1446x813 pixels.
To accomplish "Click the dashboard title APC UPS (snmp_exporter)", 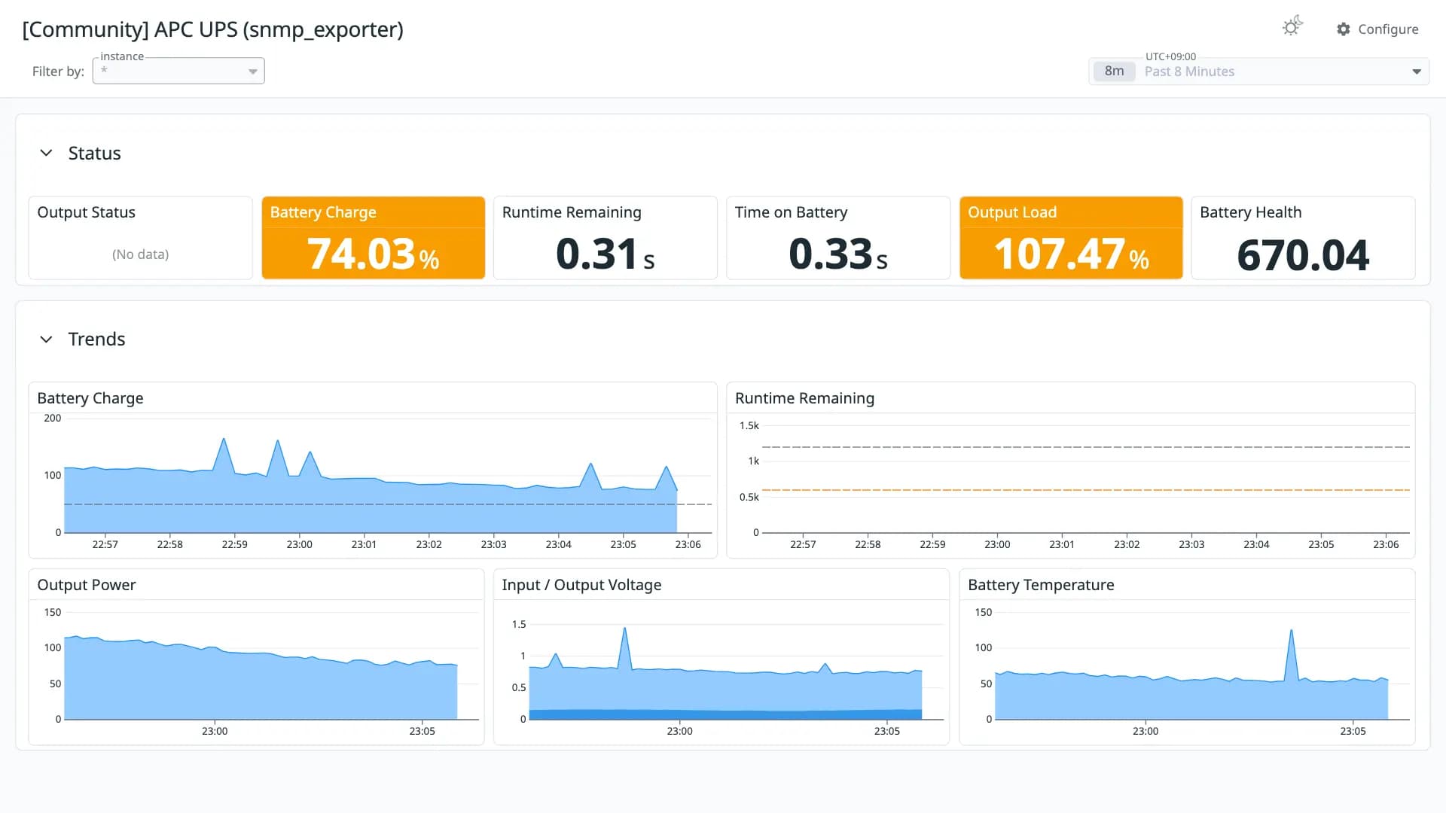I will (x=213, y=29).
